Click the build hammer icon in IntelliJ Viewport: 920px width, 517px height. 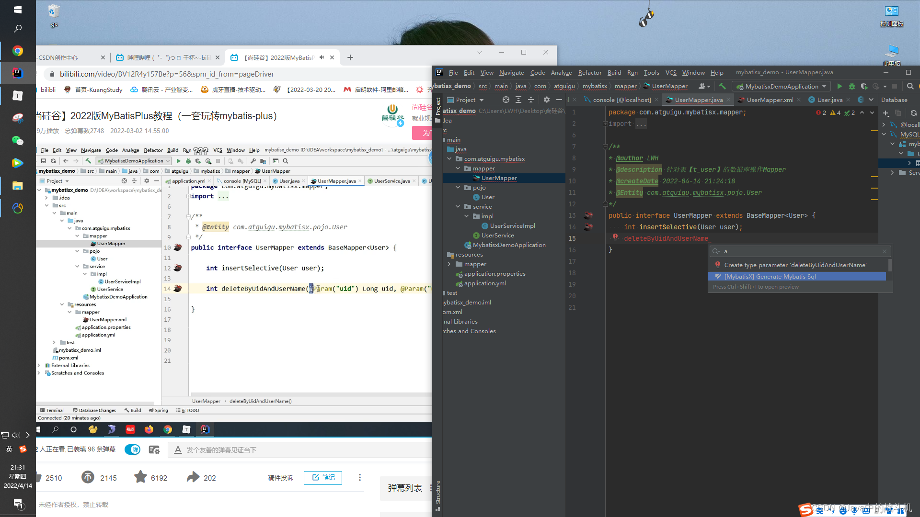pyautogui.click(x=722, y=86)
